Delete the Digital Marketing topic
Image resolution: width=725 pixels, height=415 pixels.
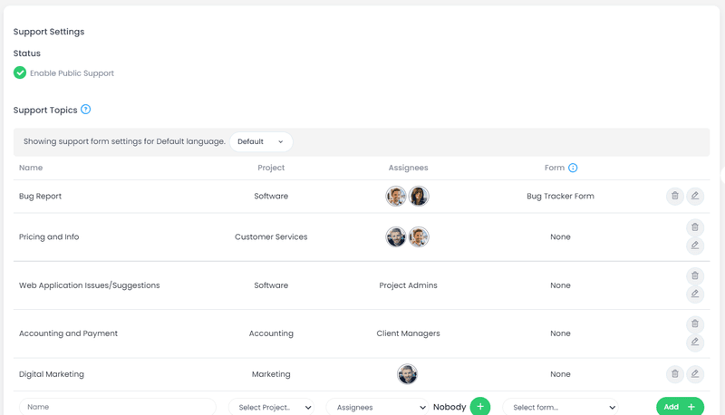pos(674,373)
